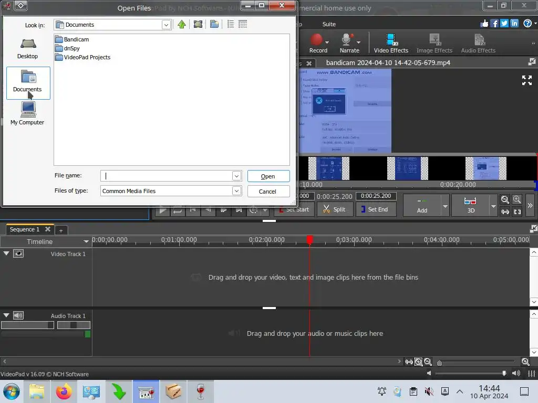
Task: Click the Open button in the dialog
Action: pyautogui.click(x=268, y=176)
